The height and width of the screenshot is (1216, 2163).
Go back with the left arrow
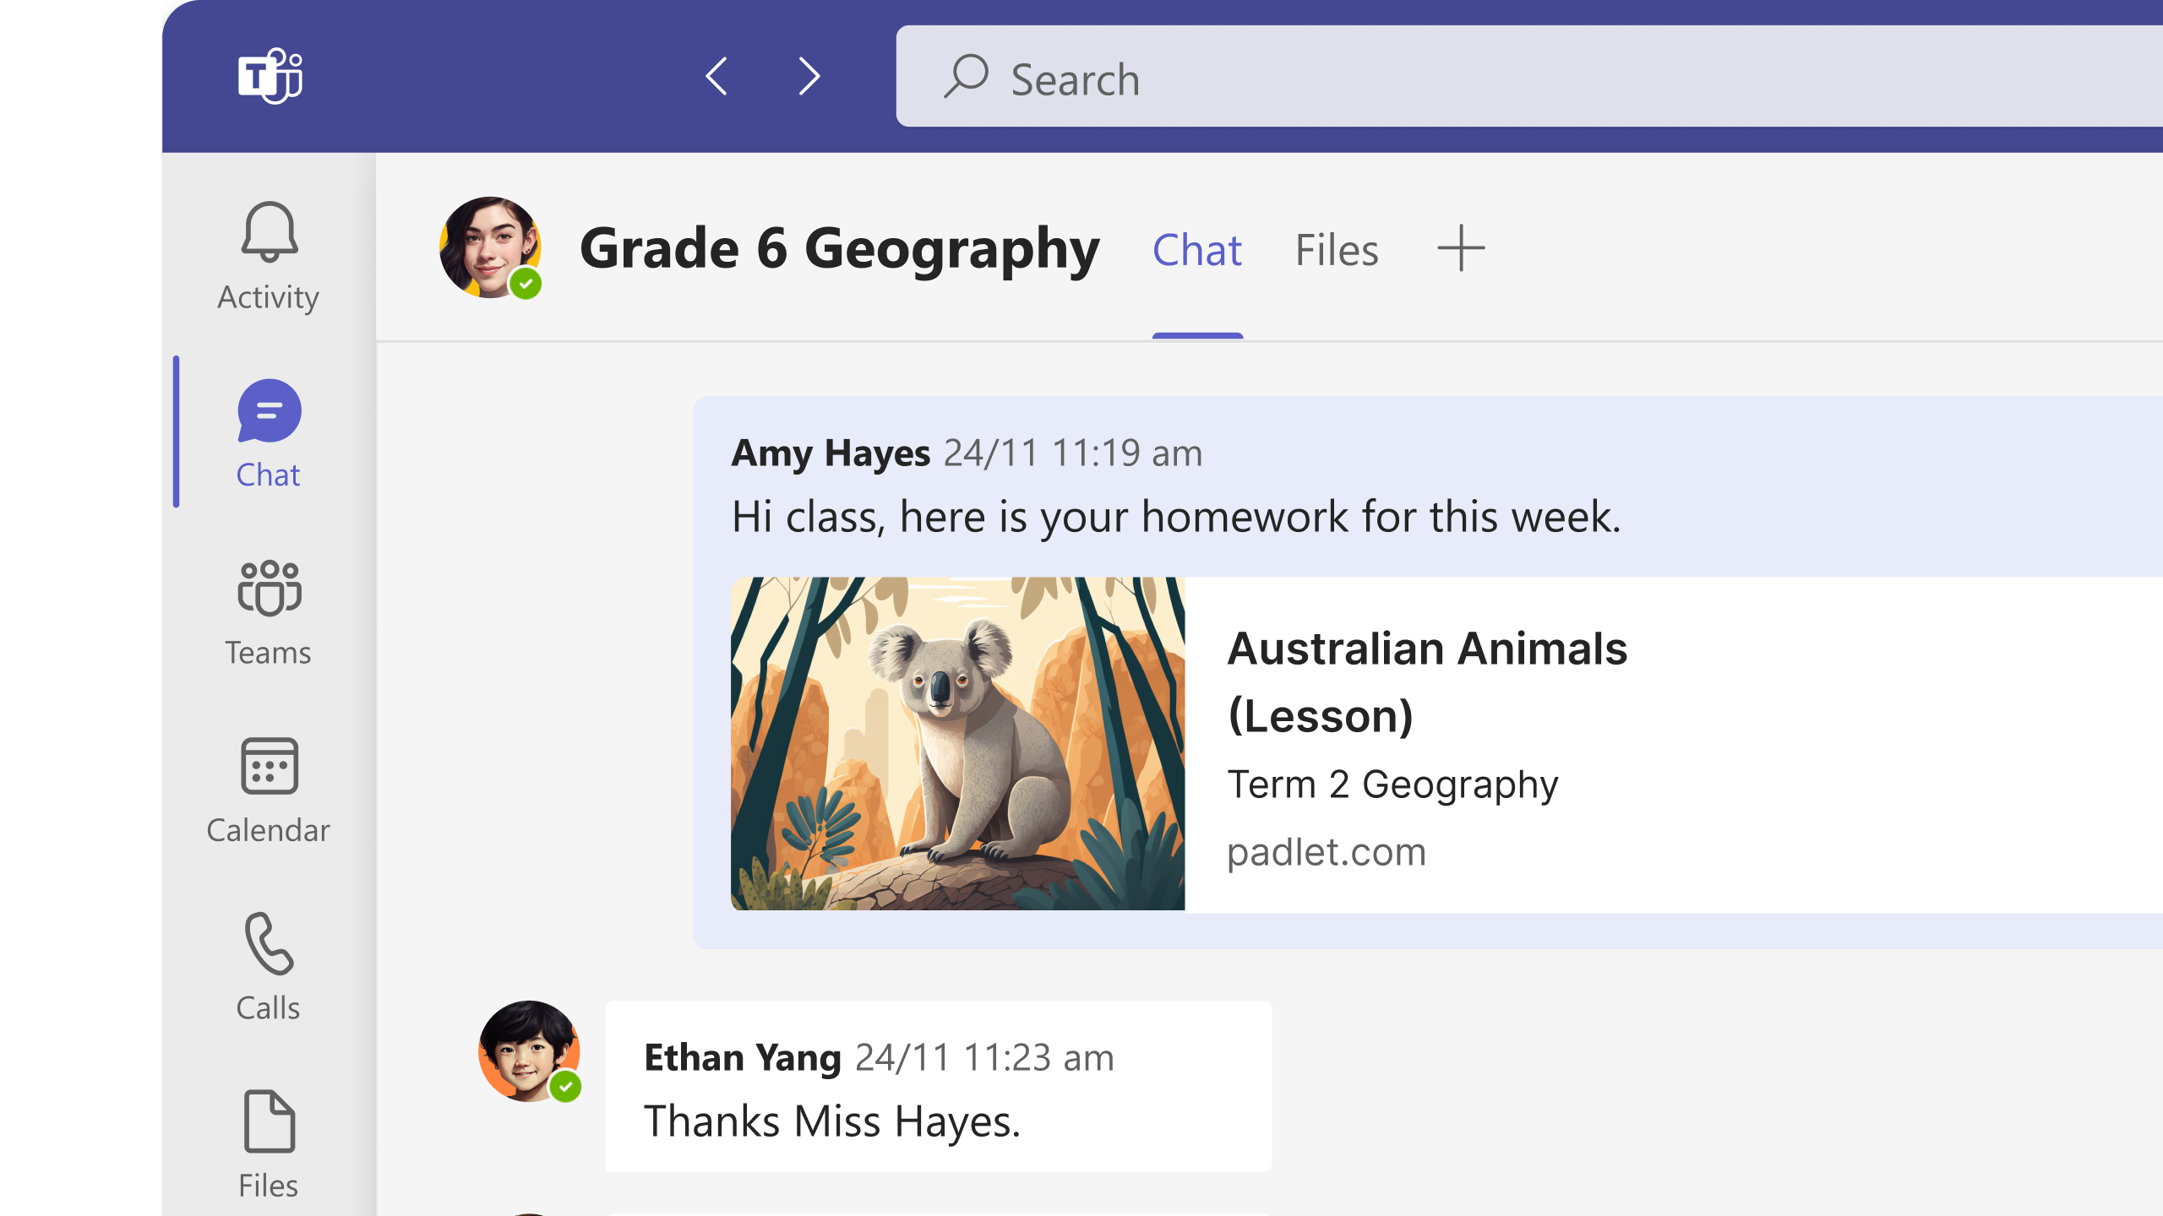[x=716, y=76]
